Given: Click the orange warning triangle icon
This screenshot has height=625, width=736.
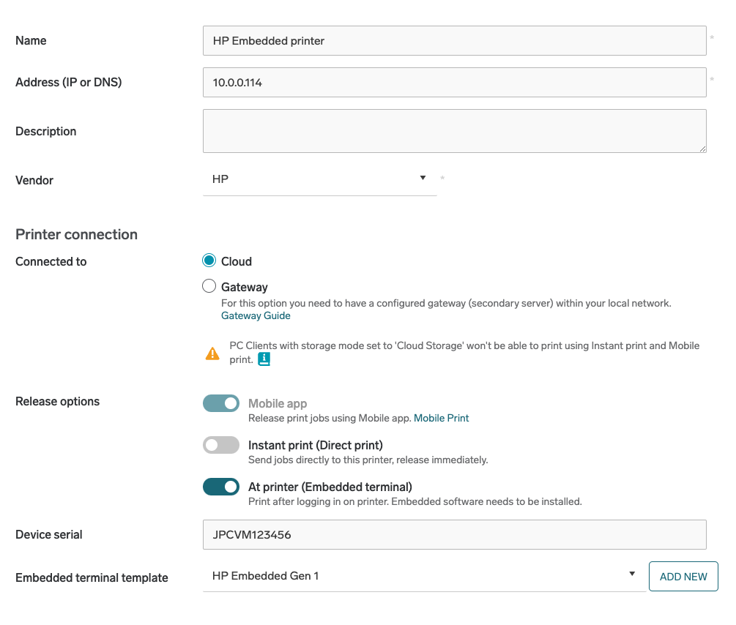Looking at the screenshot, I should pyautogui.click(x=212, y=353).
